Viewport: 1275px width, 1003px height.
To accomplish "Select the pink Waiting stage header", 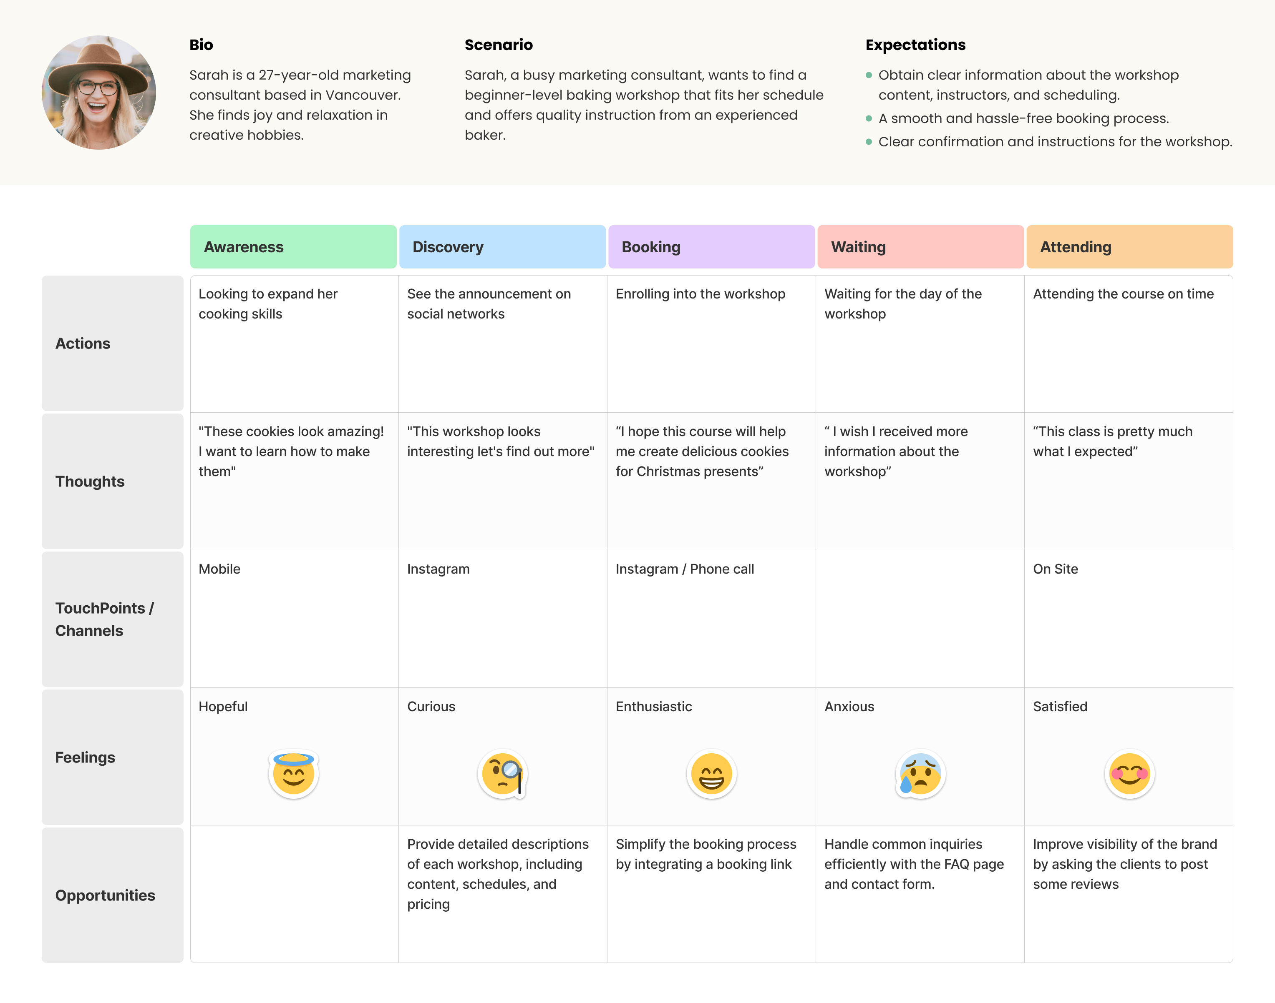I will pos(920,247).
